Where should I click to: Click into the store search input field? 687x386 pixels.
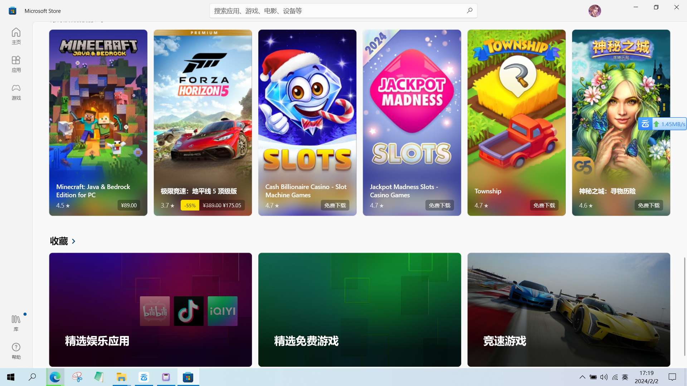click(x=322, y=11)
